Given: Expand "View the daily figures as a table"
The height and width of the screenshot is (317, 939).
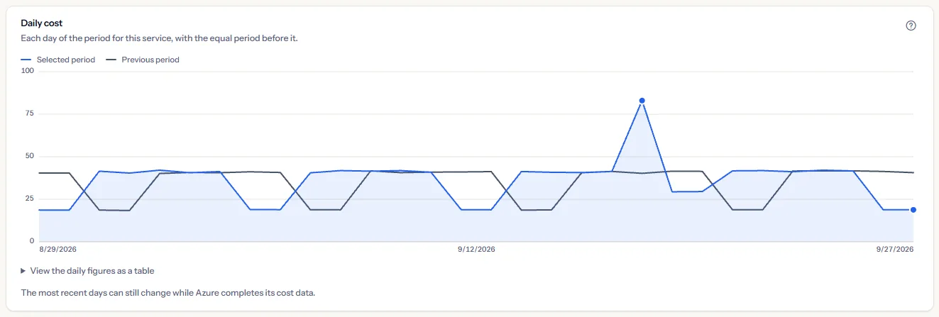Looking at the screenshot, I should (87, 271).
